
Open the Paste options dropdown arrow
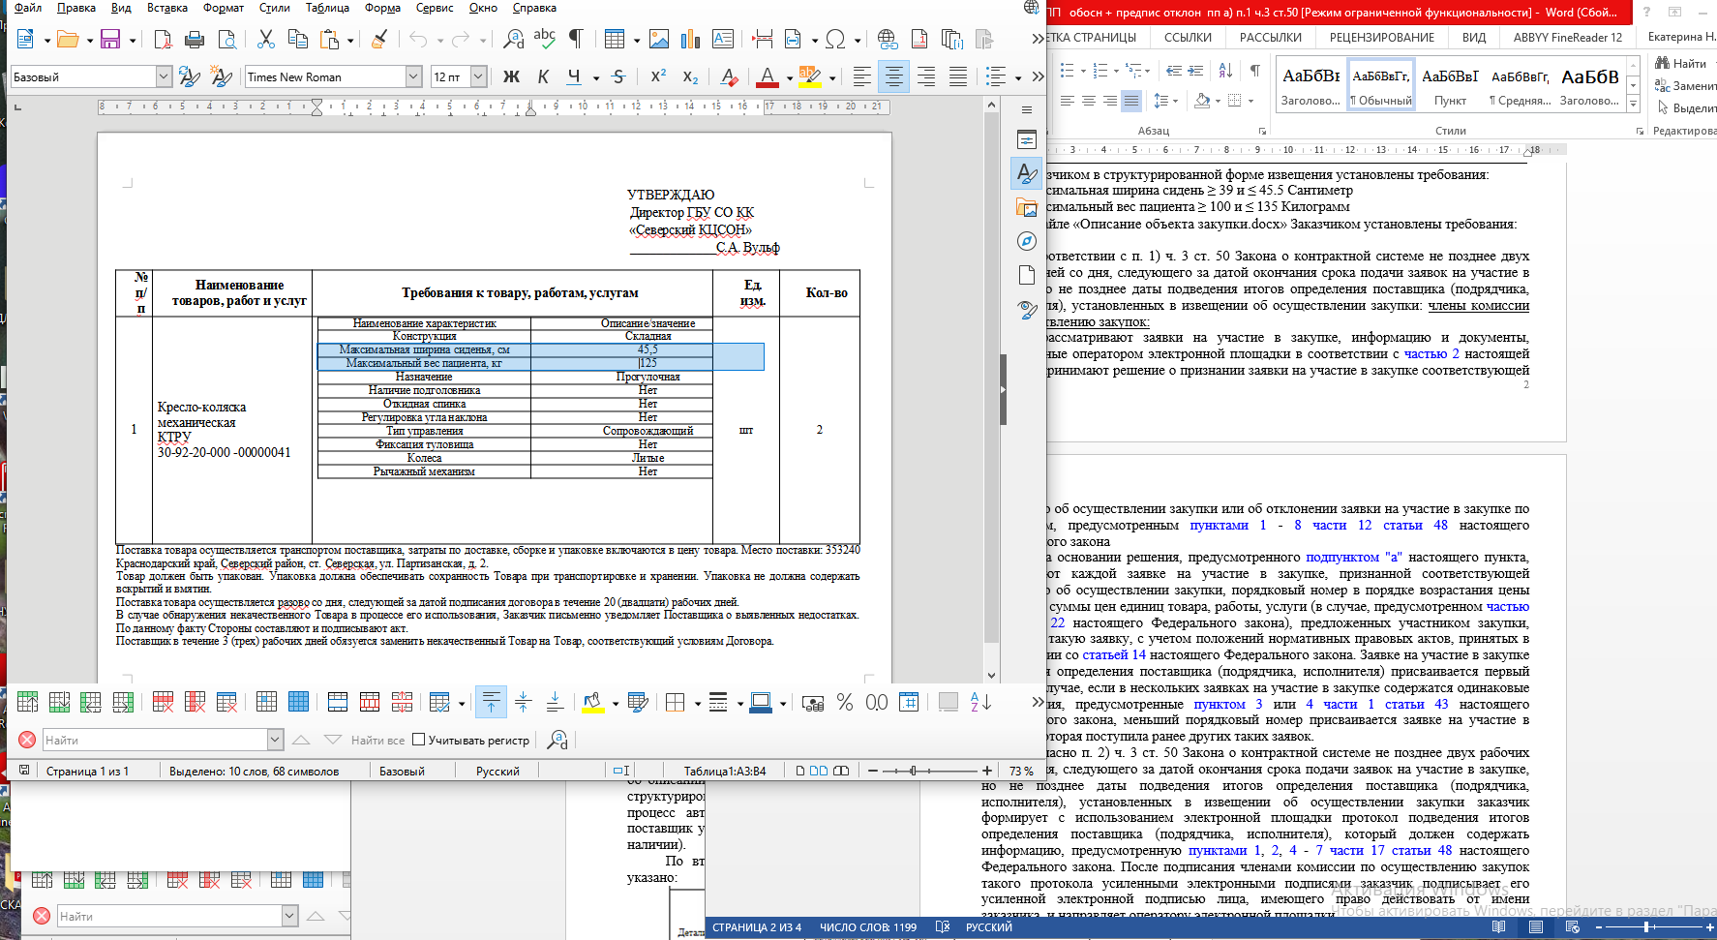coord(350,41)
